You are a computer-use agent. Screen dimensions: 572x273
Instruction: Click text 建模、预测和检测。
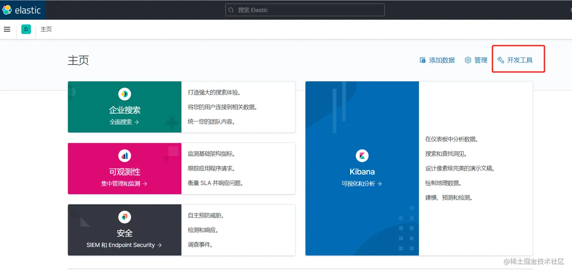tap(449, 198)
